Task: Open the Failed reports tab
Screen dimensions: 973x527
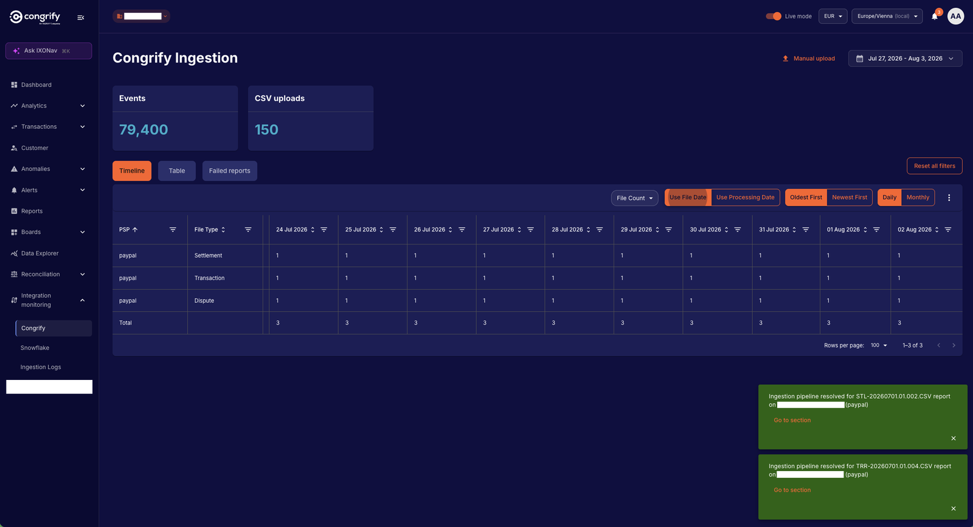Action: coord(230,171)
